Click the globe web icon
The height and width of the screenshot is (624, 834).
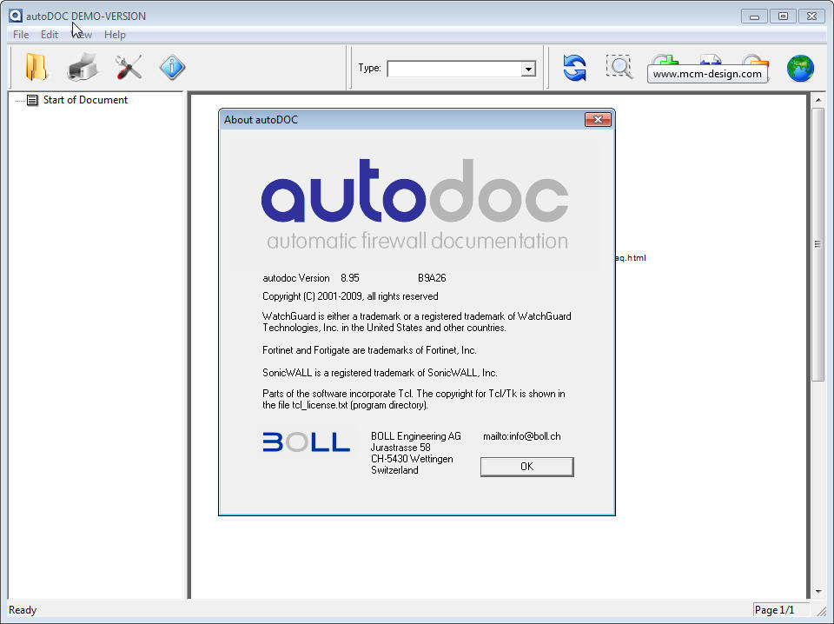point(800,68)
